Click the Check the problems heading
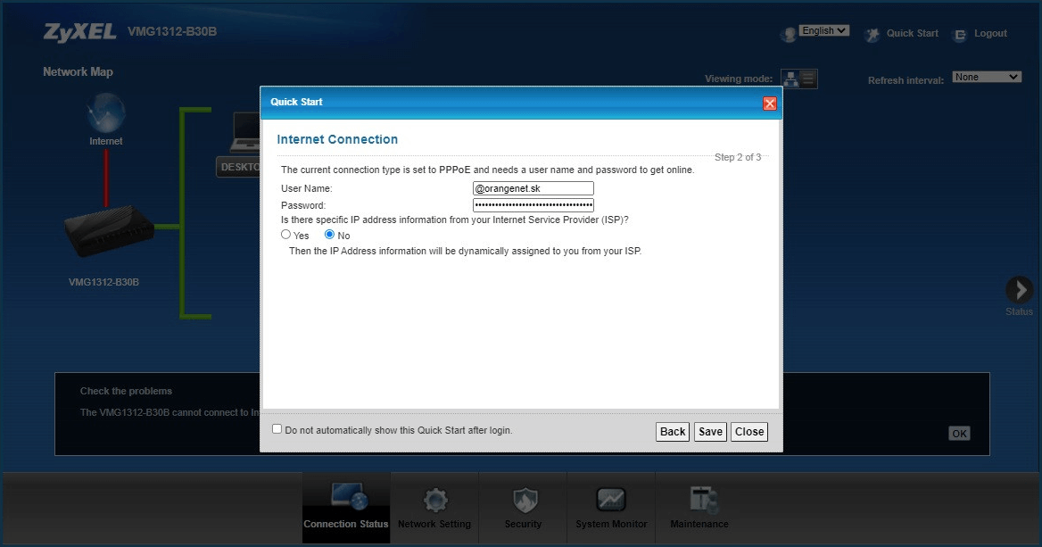 pyautogui.click(x=127, y=391)
